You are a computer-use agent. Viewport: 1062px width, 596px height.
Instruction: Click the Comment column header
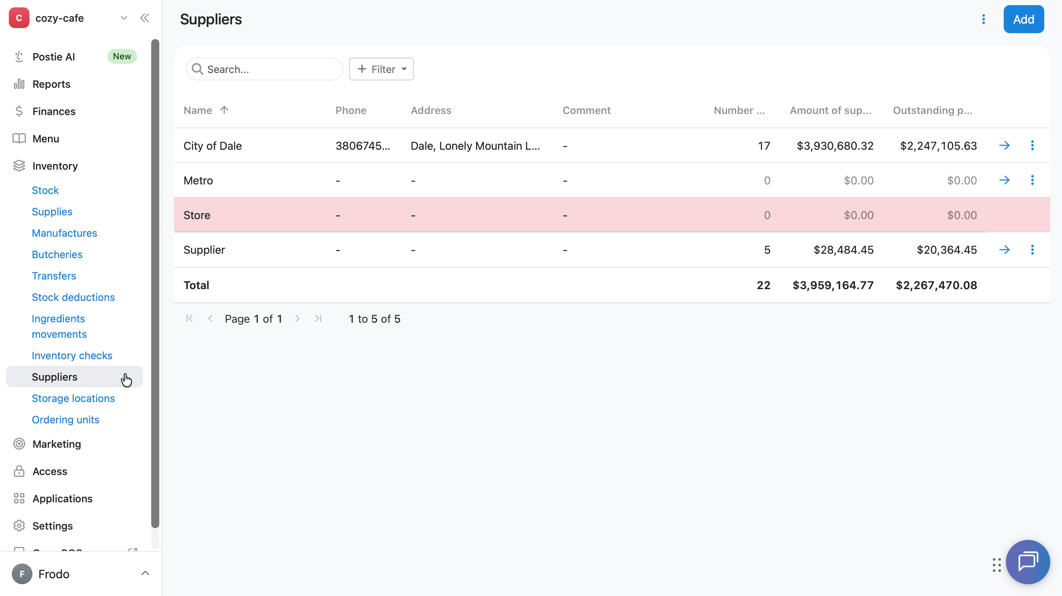pyautogui.click(x=586, y=110)
